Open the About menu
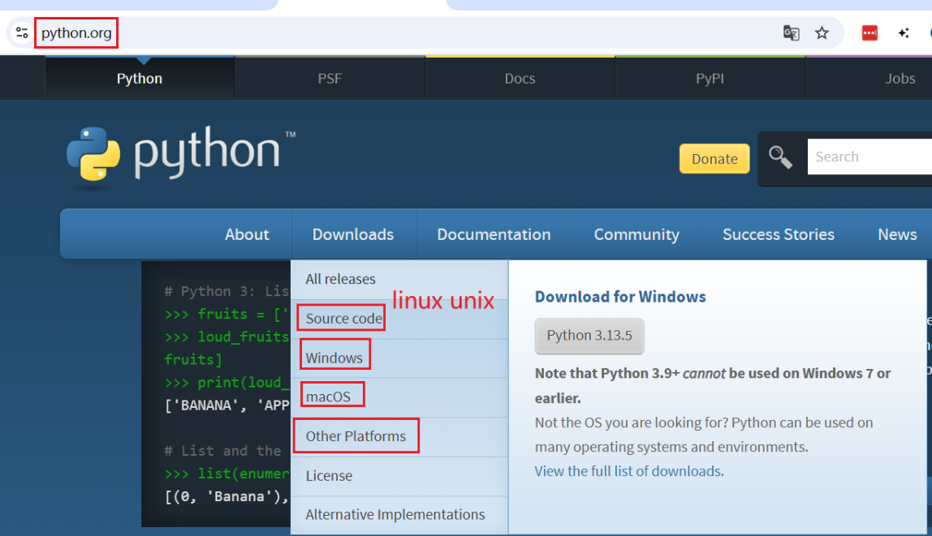Screen dimensions: 932x536 point(247,234)
